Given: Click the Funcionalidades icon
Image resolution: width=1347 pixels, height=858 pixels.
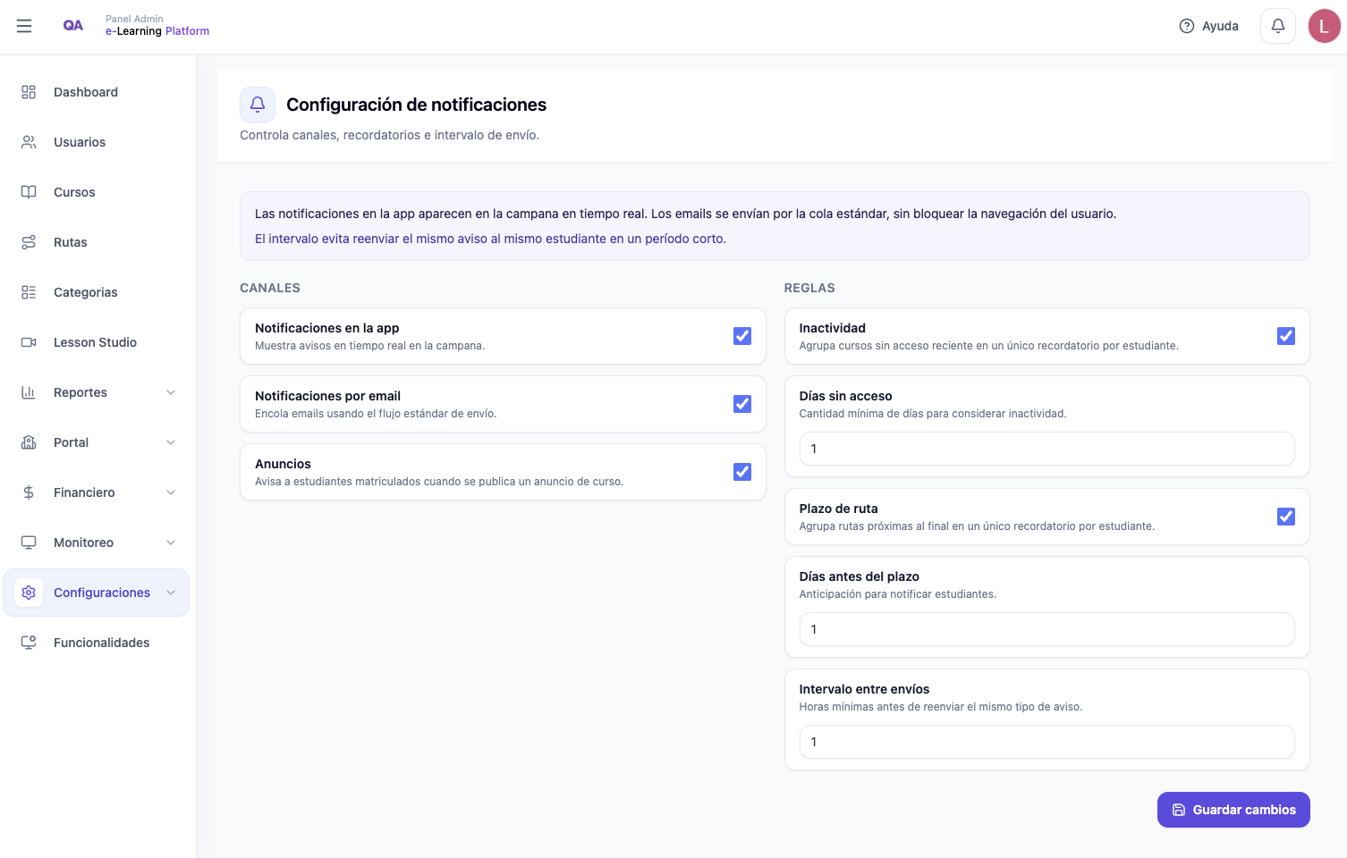Looking at the screenshot, I should (x=29, y=643).
